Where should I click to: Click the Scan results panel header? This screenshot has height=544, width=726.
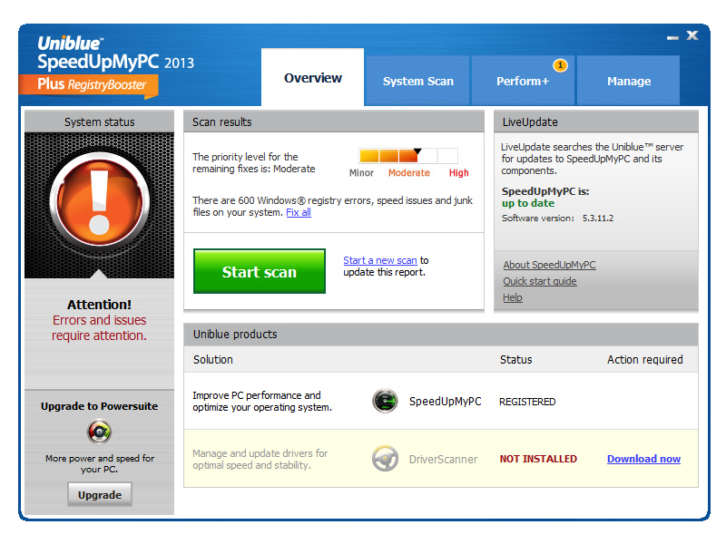(x=333, y=121)
